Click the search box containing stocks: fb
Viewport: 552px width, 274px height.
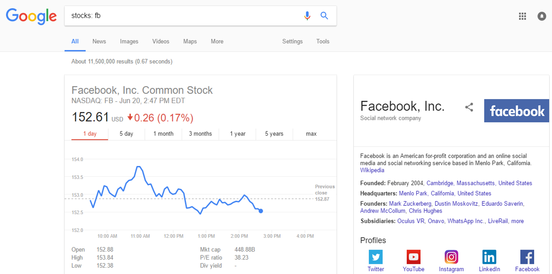183,16
